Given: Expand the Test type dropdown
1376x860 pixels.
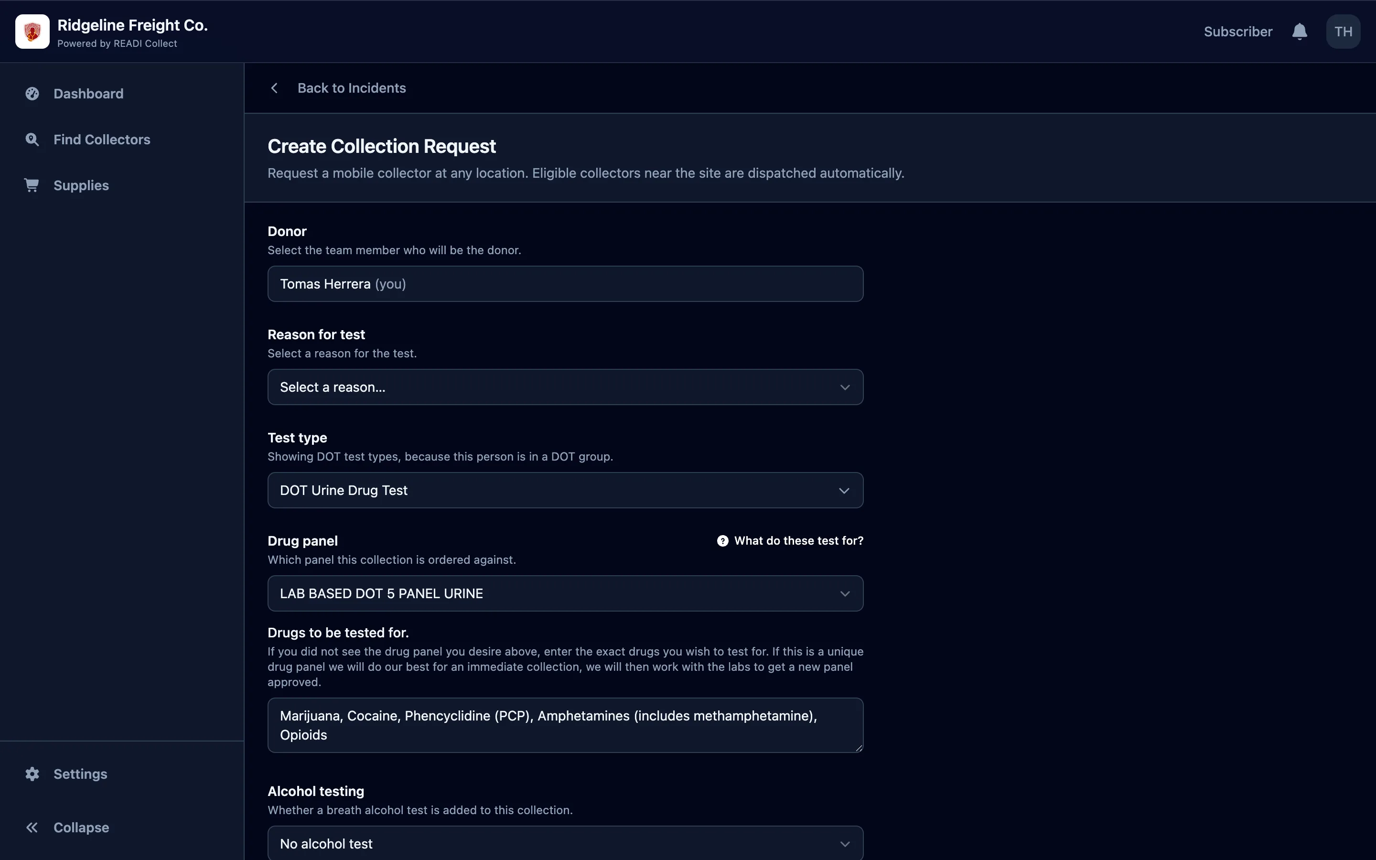Looking at the screenshot, I should tap(565, 490).
